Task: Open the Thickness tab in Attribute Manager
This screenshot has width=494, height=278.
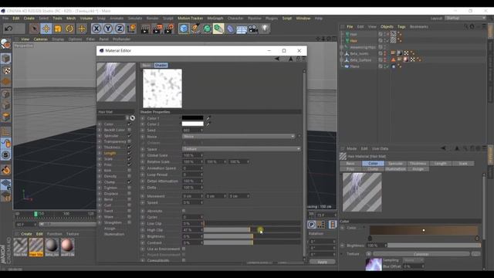Action: [418, 164]
